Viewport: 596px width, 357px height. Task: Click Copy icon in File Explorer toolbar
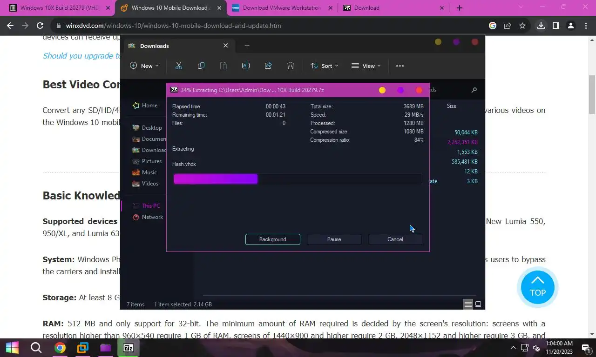201,66
